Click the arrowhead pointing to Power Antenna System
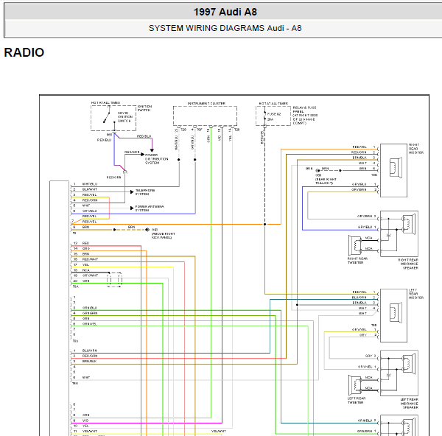 point(132,208)
